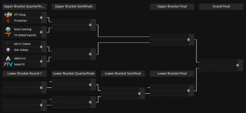
Task: Click the ProGamer team logo
Action: [8, 20]
